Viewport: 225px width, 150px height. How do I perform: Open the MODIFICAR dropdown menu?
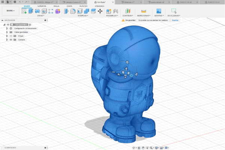tap(83, 16)
